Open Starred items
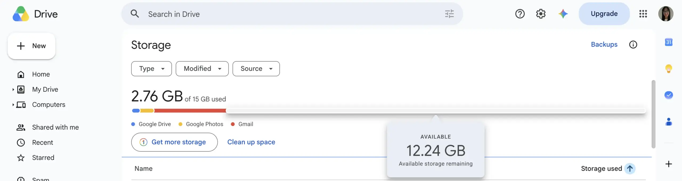Screen dimensions: 682x181 (x=43, y=158)
